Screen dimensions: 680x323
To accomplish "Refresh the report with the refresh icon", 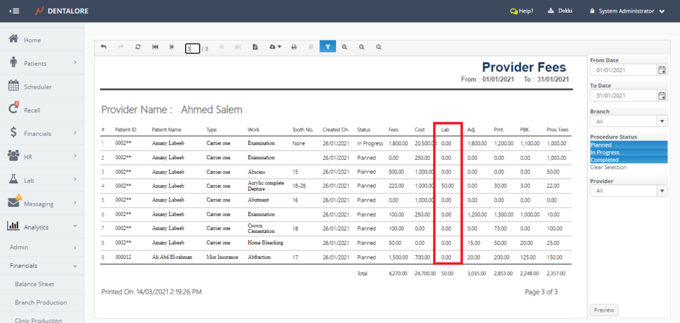I will coord(137,47).
